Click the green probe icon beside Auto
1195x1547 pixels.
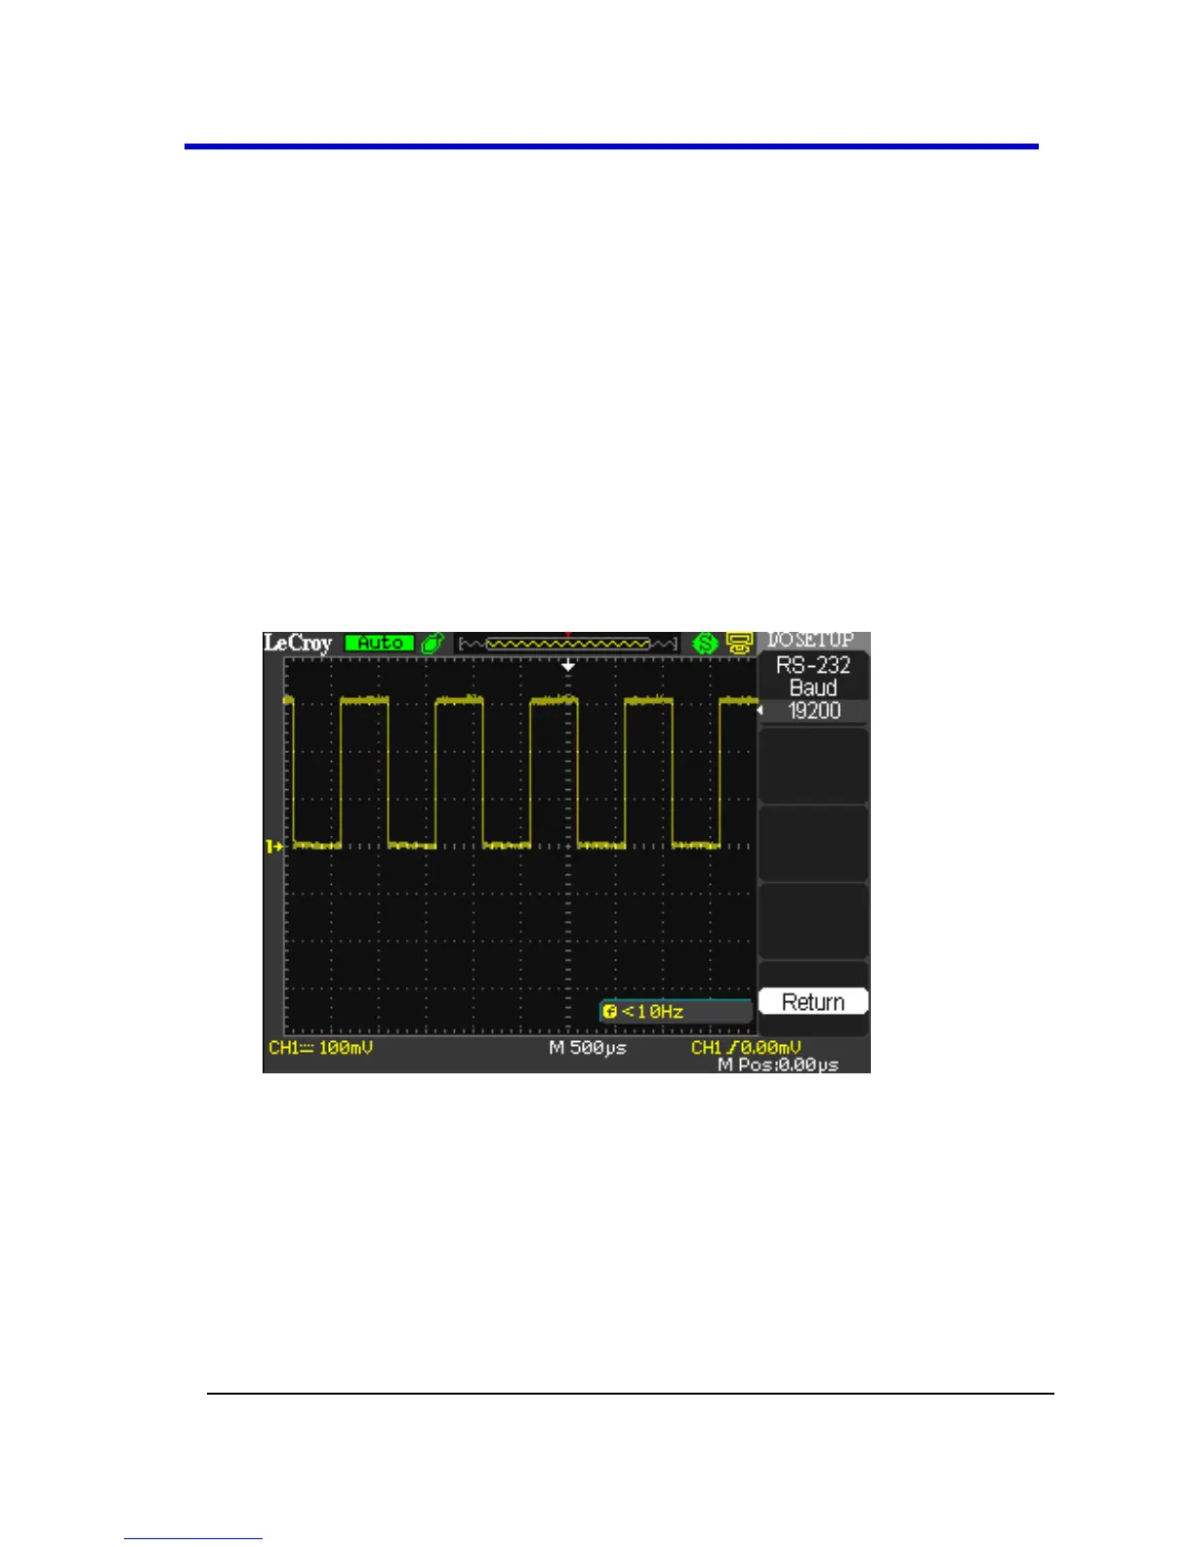(x=433, y=643)
